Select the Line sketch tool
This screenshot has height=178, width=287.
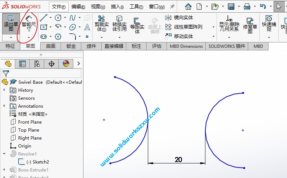pos(44,18)
